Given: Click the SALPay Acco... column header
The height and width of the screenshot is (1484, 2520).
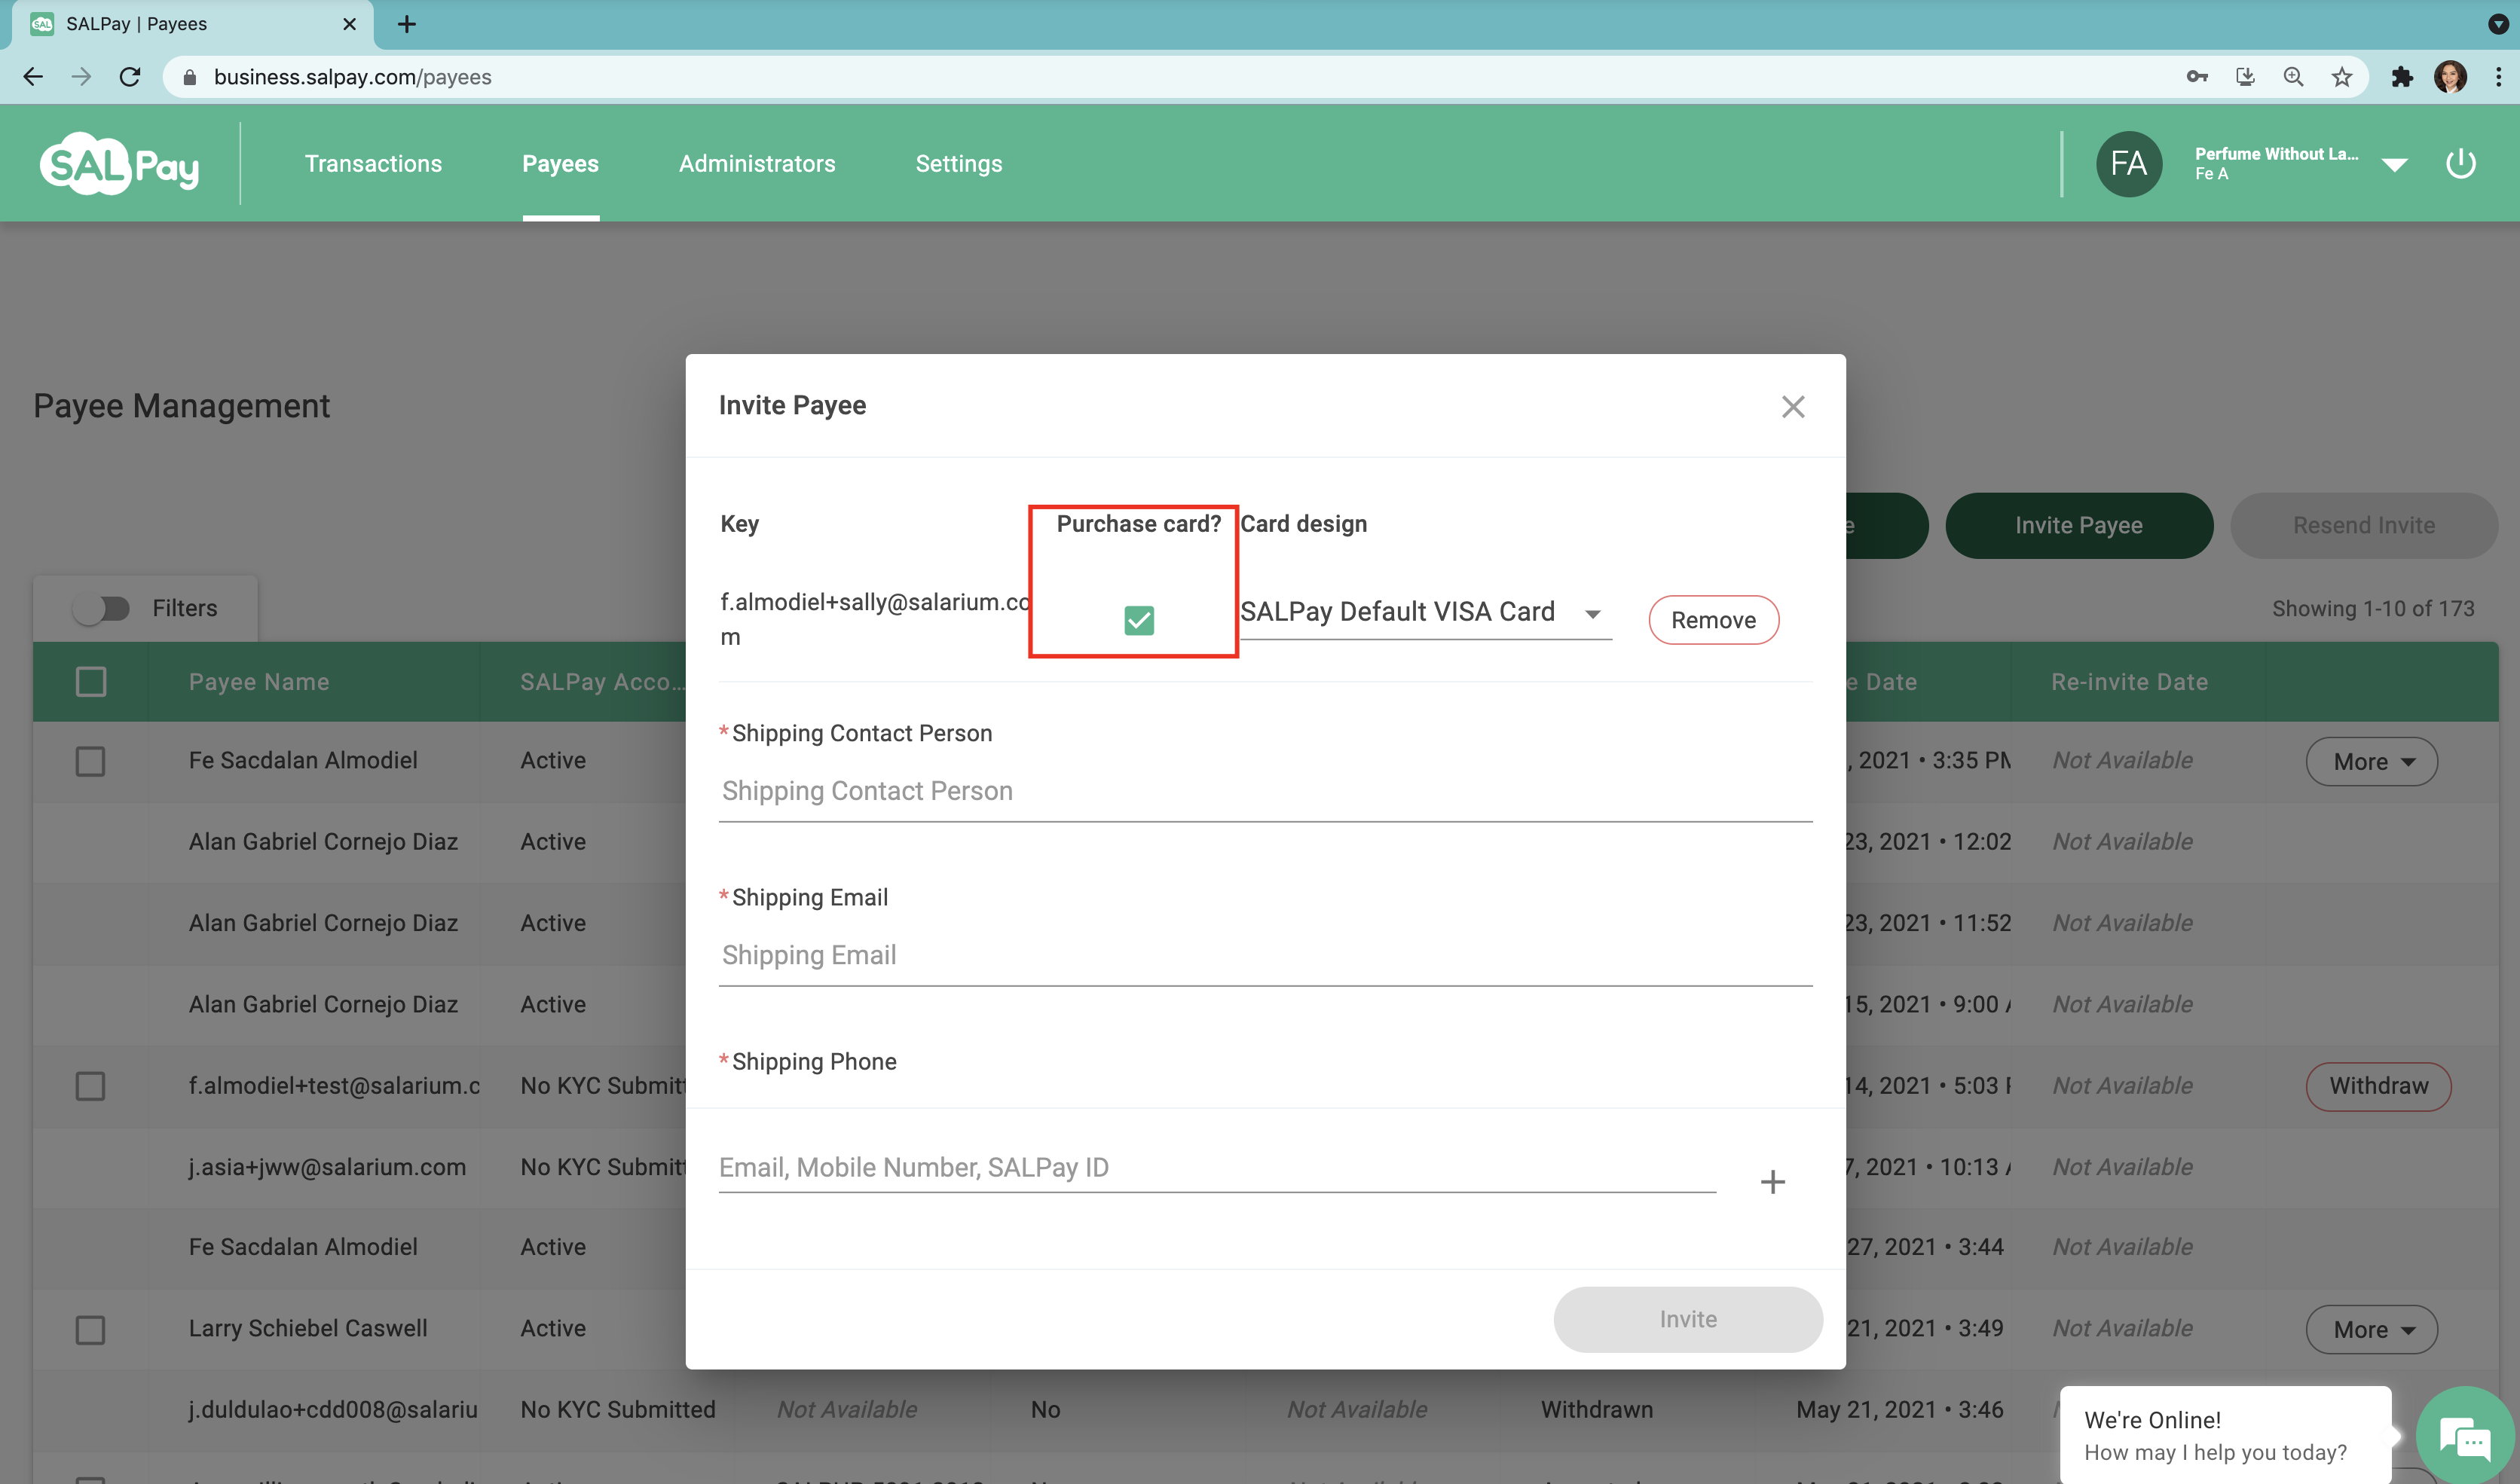Looking at the screenshot, I should 602,682.
